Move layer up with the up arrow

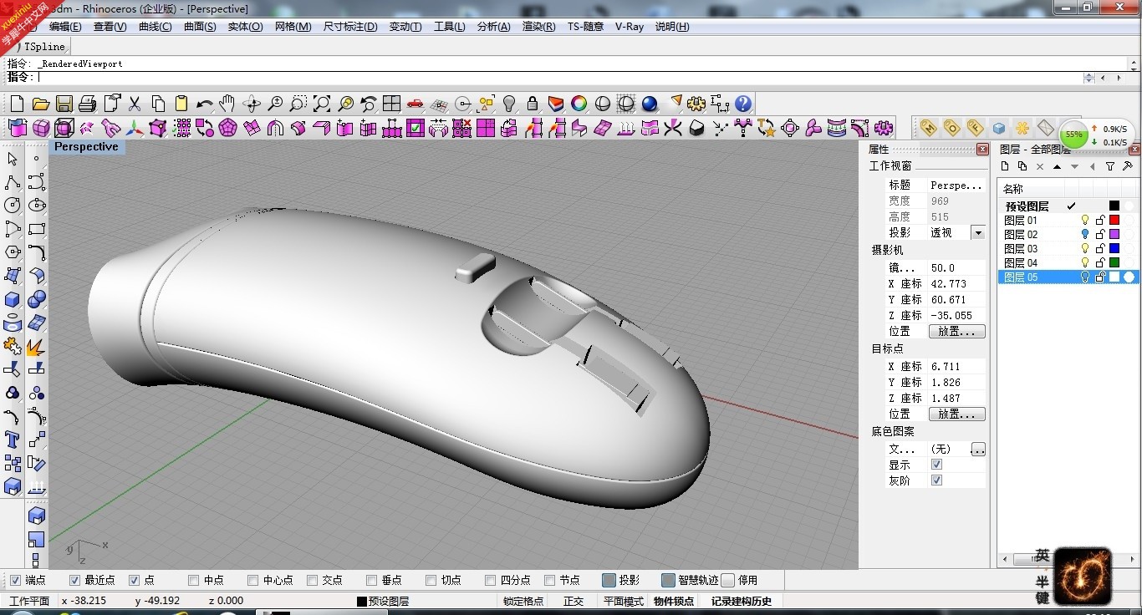[1057, 166]
